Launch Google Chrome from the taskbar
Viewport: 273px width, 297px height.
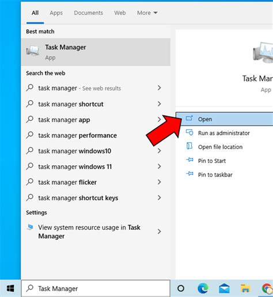[267, 288]
